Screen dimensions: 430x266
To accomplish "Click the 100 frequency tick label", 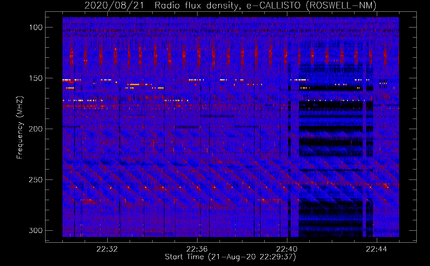I will pyautogui.click(x=36, y=27).
